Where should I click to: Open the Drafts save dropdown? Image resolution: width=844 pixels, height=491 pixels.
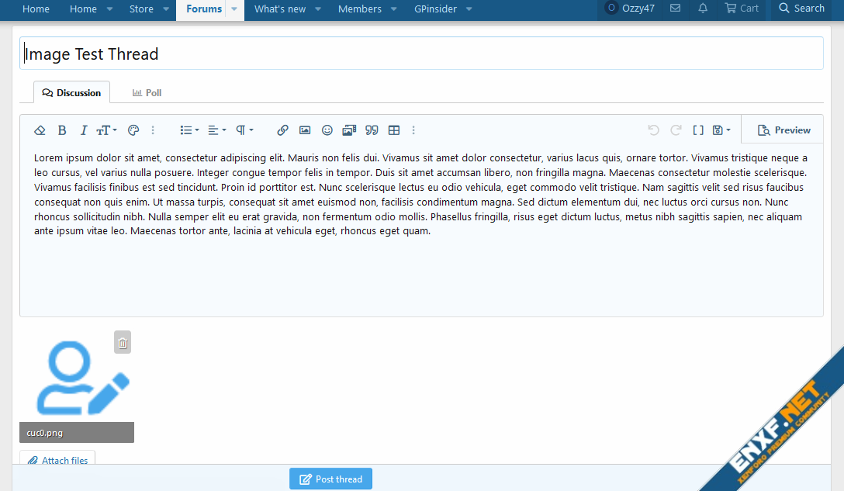pyautogui.click(x=721, y=130)
